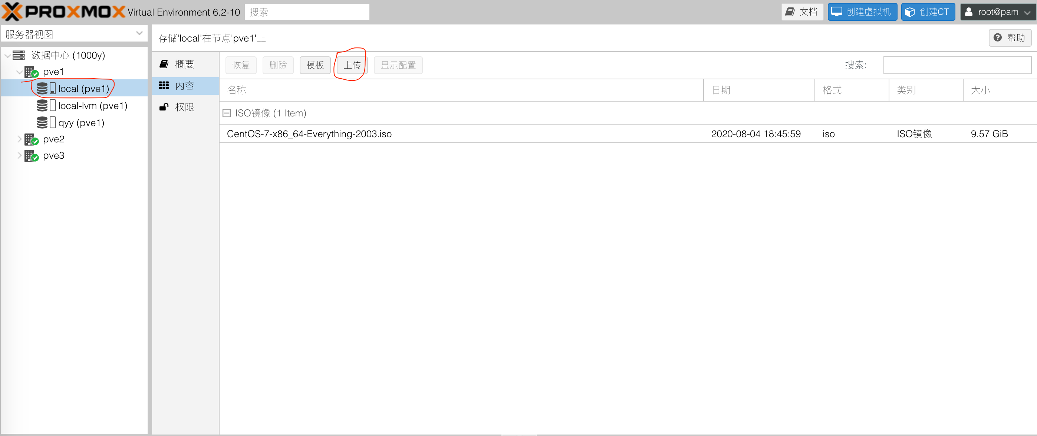Viewport: 1037px width, 436px height.
Task: Sort by the 大小 column header
Action: tap(1000, 90)
